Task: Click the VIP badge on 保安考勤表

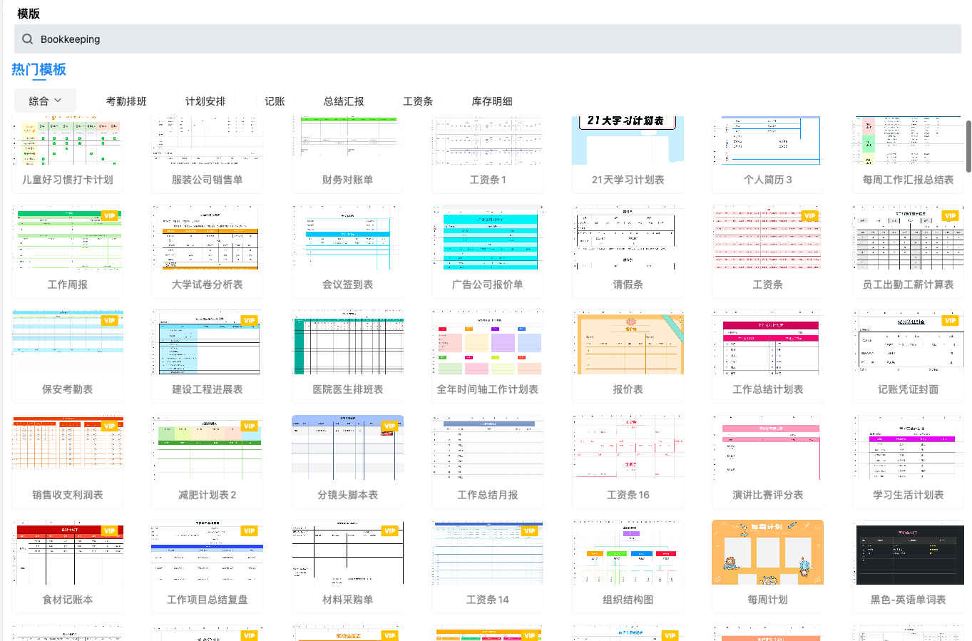Action: point(109,320)
